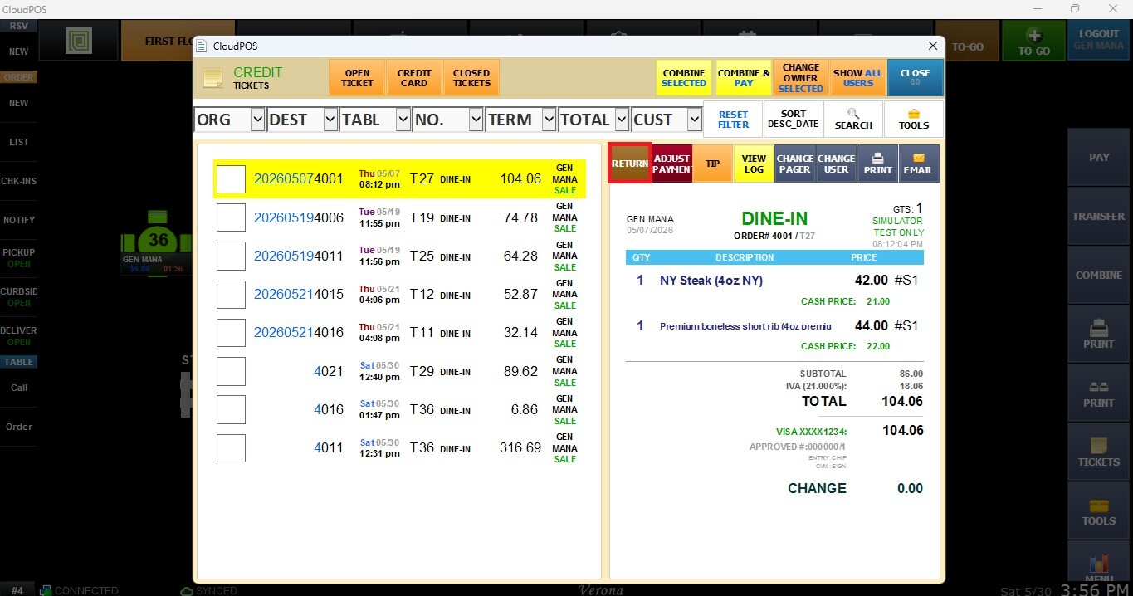Click the lower PRINT button in the right sidebar
The width and height of the screenshot is (1133, 596).
1099,392
